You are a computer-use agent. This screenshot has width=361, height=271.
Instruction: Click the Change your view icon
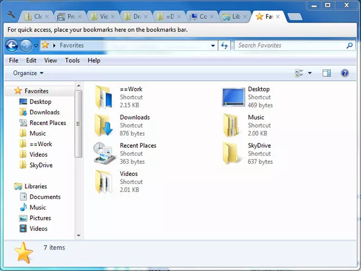[299, 73]
